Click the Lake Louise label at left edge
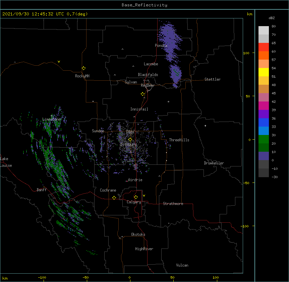Viewport: 289px width, 282px height. pos(6,162)
